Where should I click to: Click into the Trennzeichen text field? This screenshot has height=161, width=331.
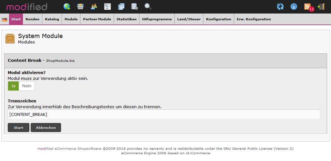point(164,114)
